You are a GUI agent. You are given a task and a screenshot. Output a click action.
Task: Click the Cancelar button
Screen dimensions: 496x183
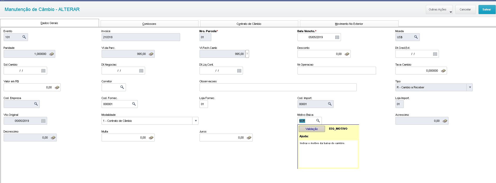[465, 10]
